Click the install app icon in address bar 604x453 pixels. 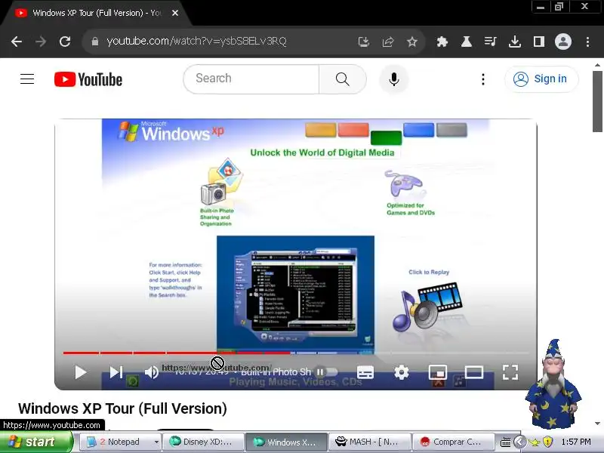[x=364, y=42]
